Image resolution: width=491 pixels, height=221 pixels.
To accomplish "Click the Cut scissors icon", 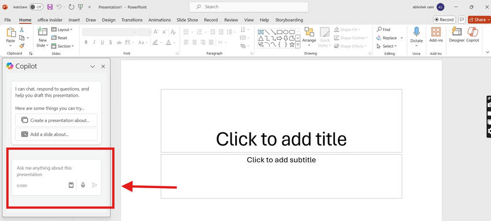I will [21, 30].
